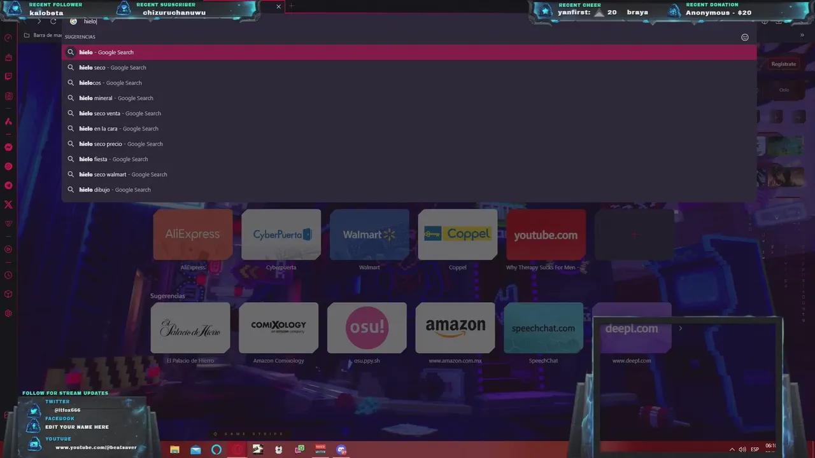Open the Amazon Comixology suggestion tile
Viewport: 815px width, 458px height.
click(278, 328)
